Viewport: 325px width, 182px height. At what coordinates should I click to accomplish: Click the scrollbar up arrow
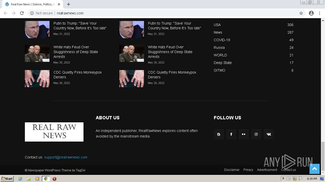[x=323, y=20]
